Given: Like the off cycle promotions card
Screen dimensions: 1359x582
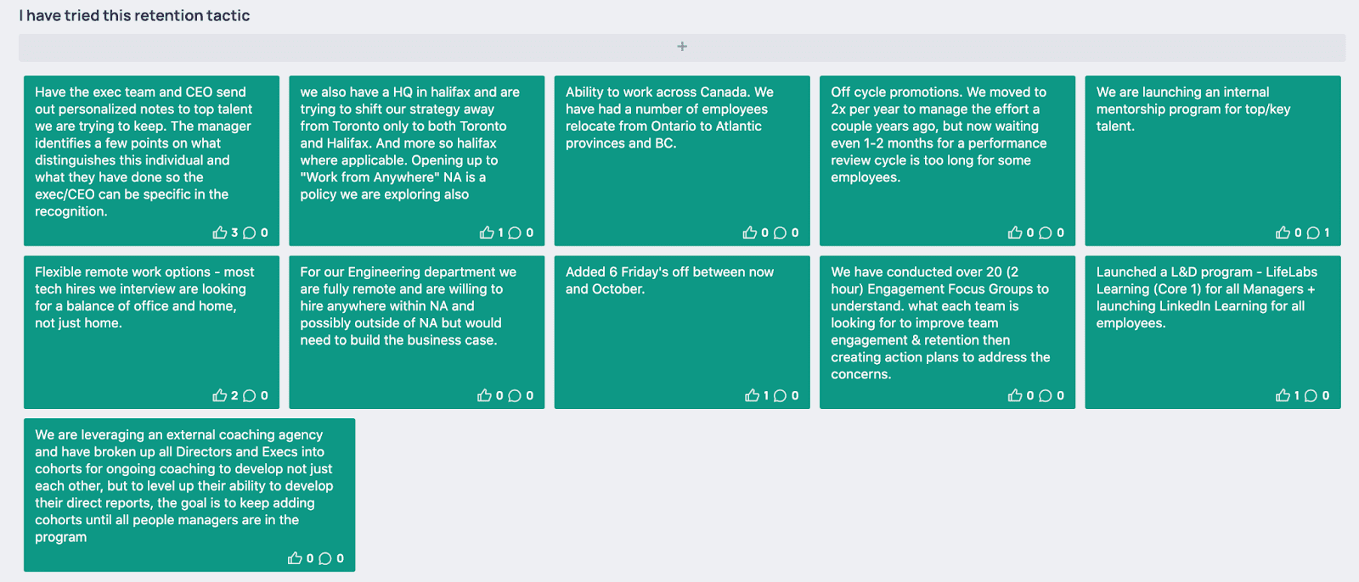Looking at the screenshot, I should 1015,232.
